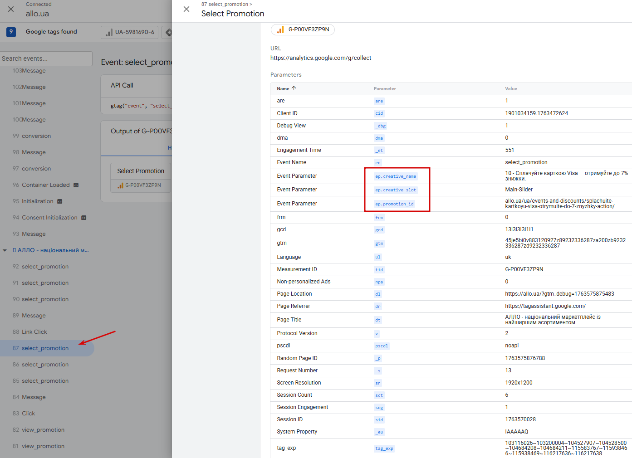Click the ep.creative_name parameter tag
The height and width of the screenshot is (458, 632).
click(396, 176)
